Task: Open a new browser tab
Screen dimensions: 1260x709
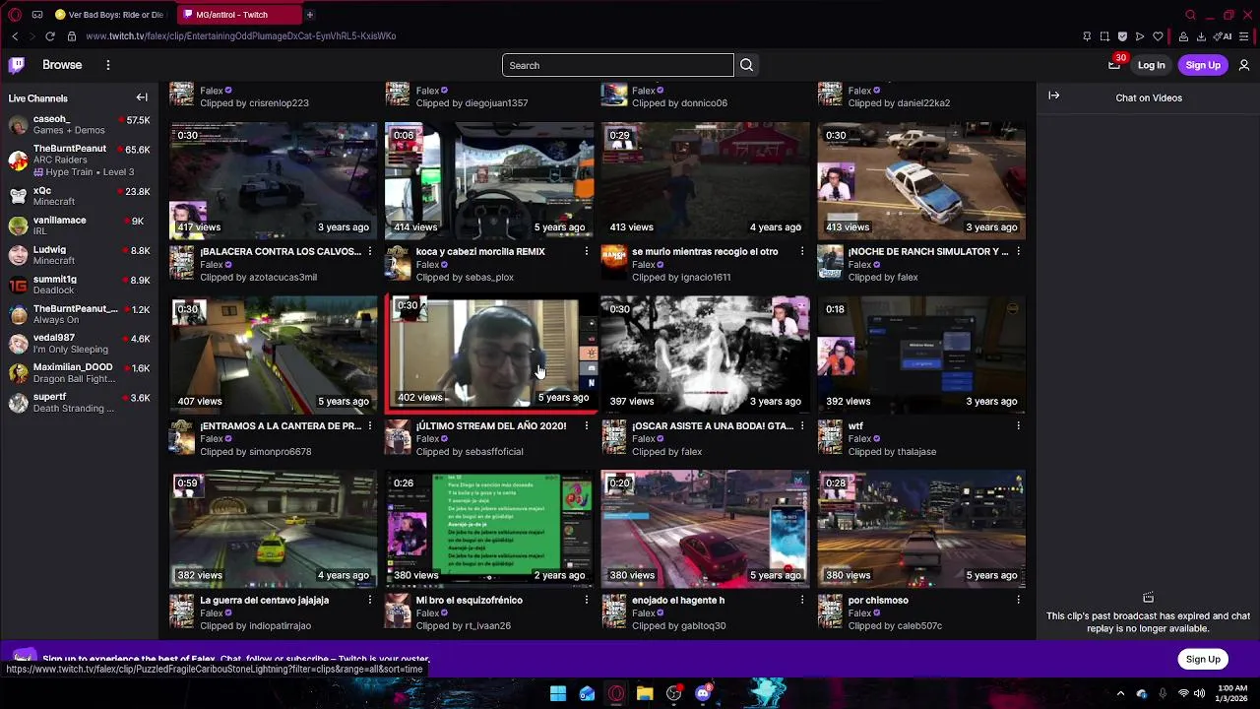Action: (309, 15)
